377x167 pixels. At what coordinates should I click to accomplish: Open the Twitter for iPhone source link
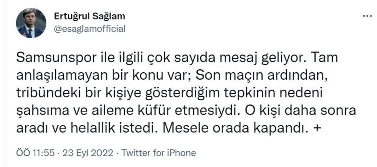click(159, 153)
